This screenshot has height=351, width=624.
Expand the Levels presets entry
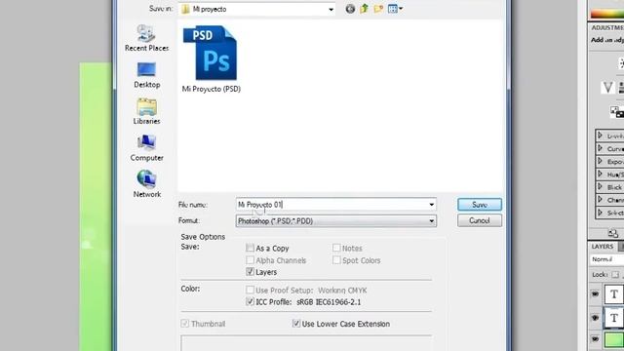coord(601,136)
